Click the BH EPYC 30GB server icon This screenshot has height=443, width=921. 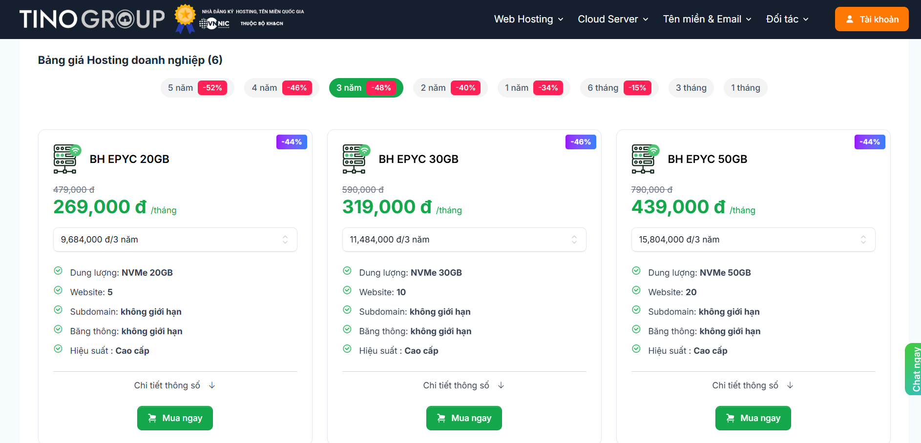(356, 159)
